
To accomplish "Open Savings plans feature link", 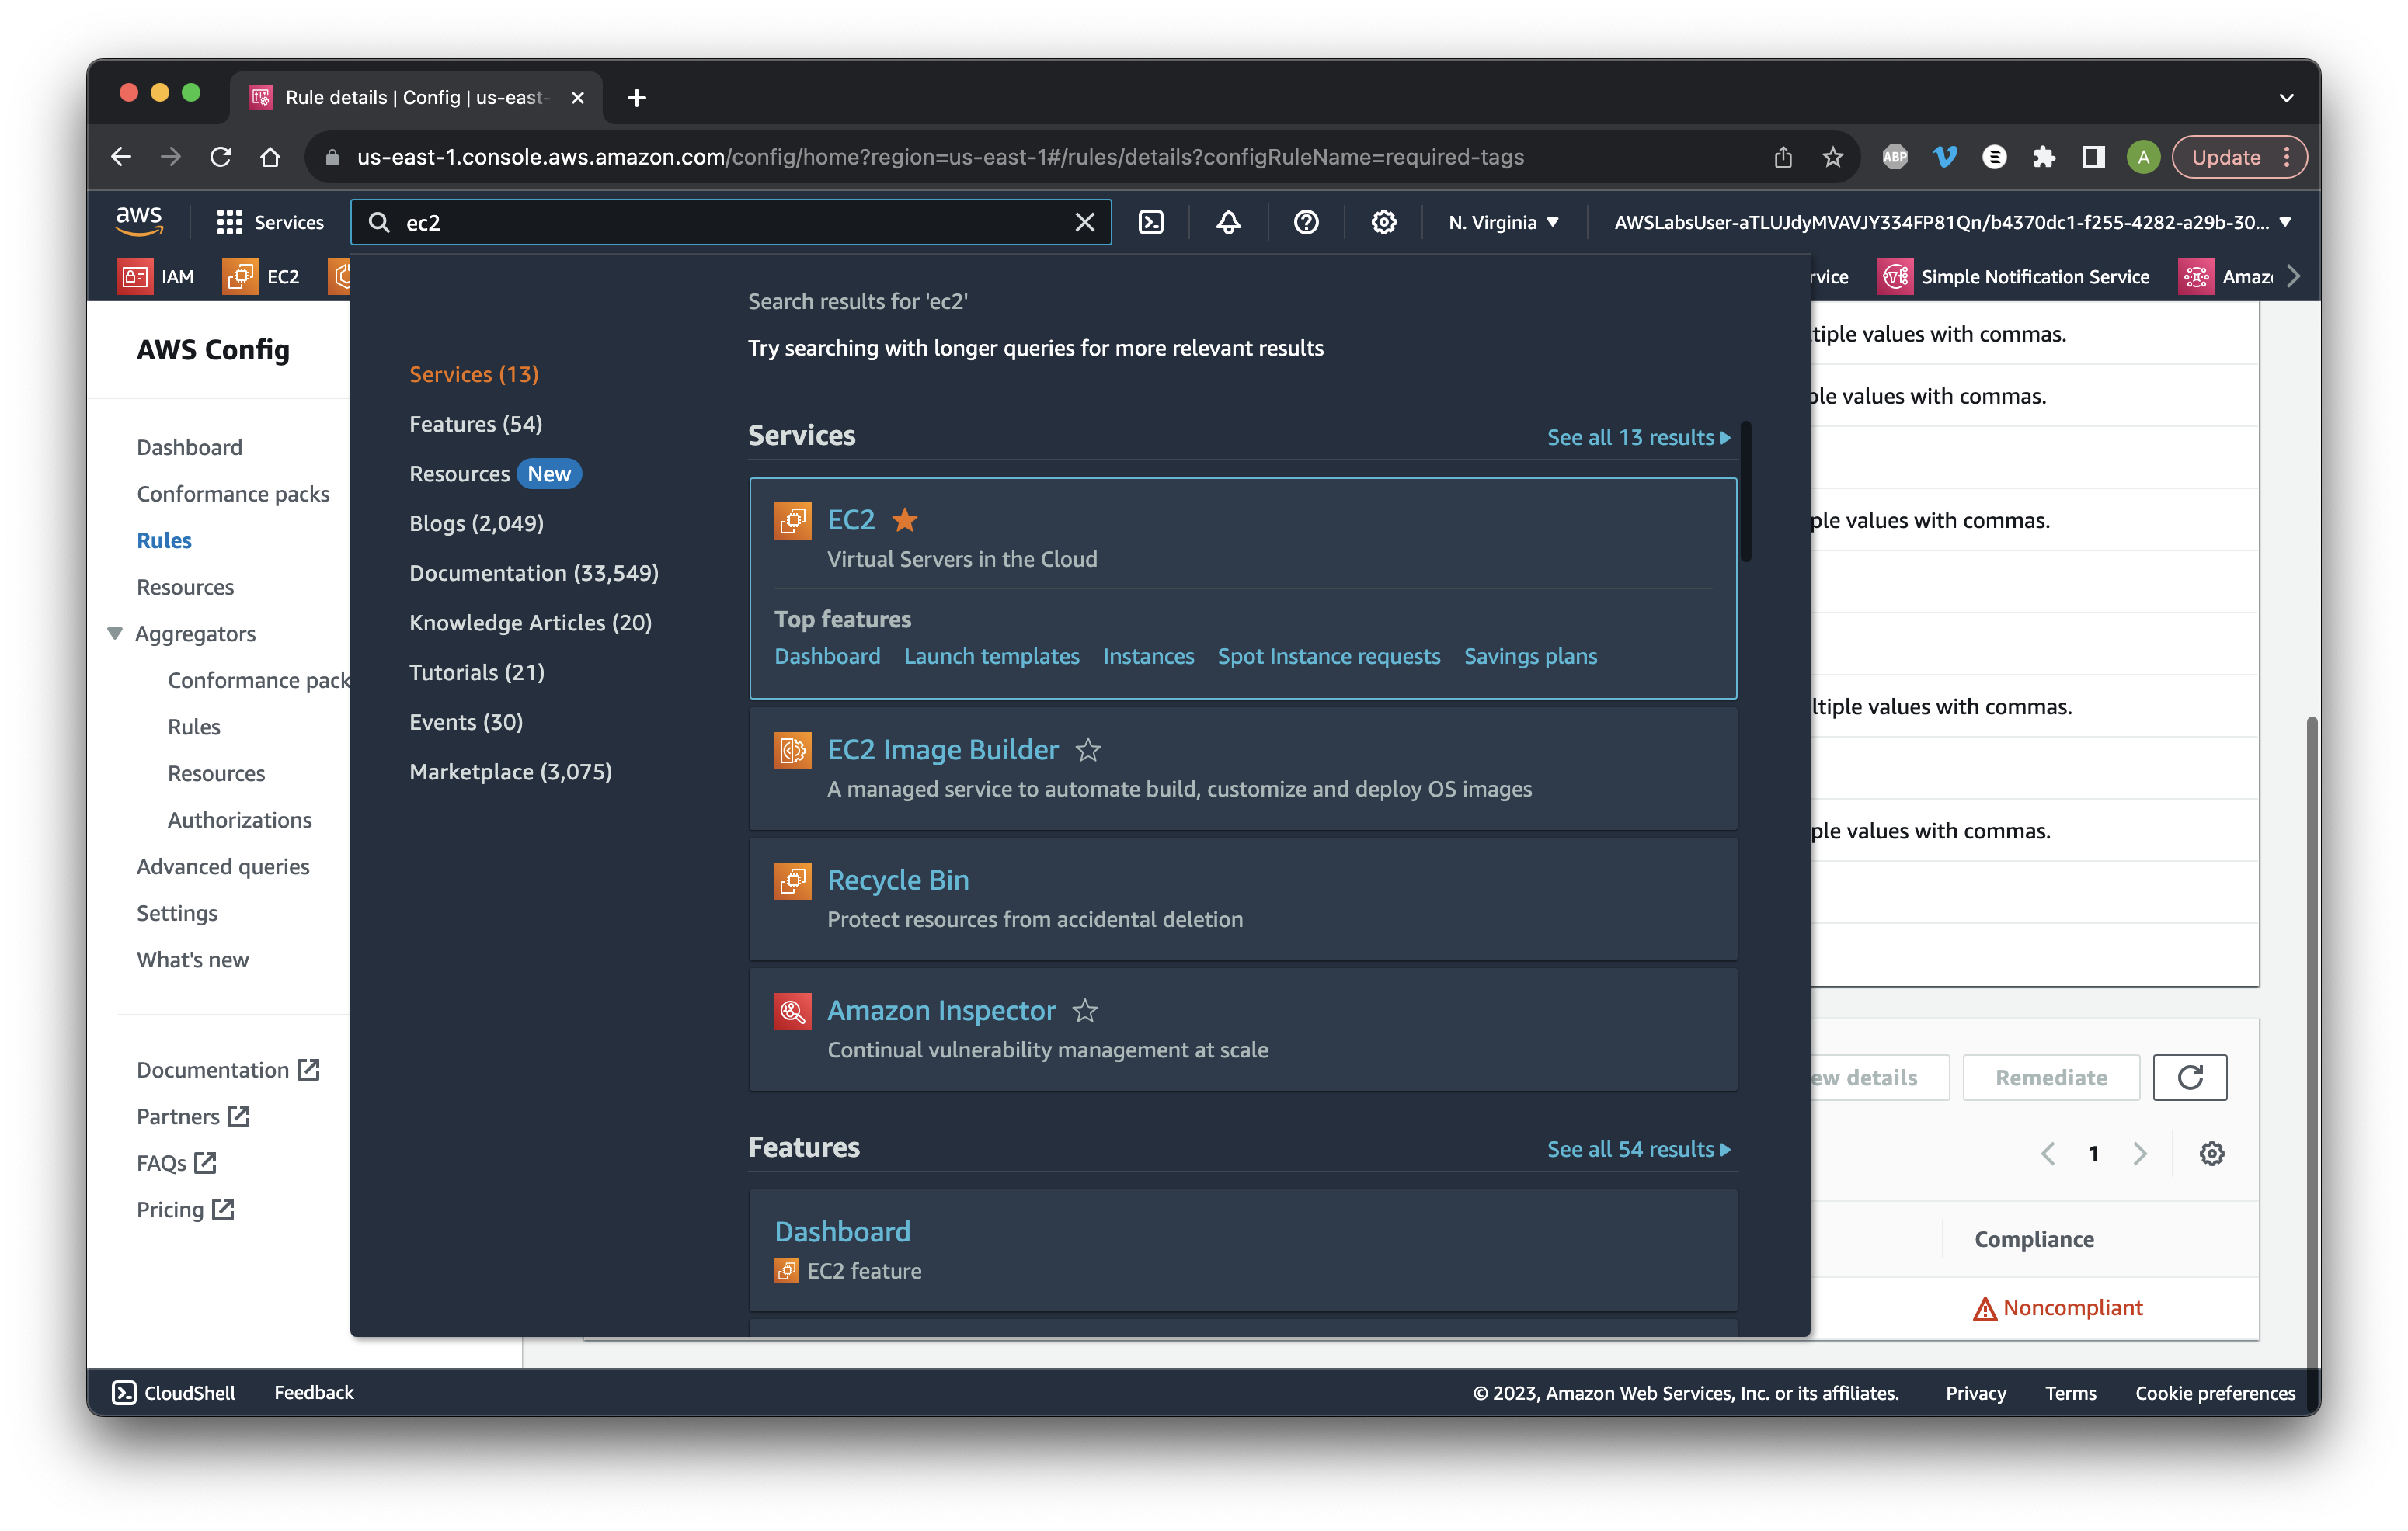I will pyautogui.click(x=1530, y=655).
